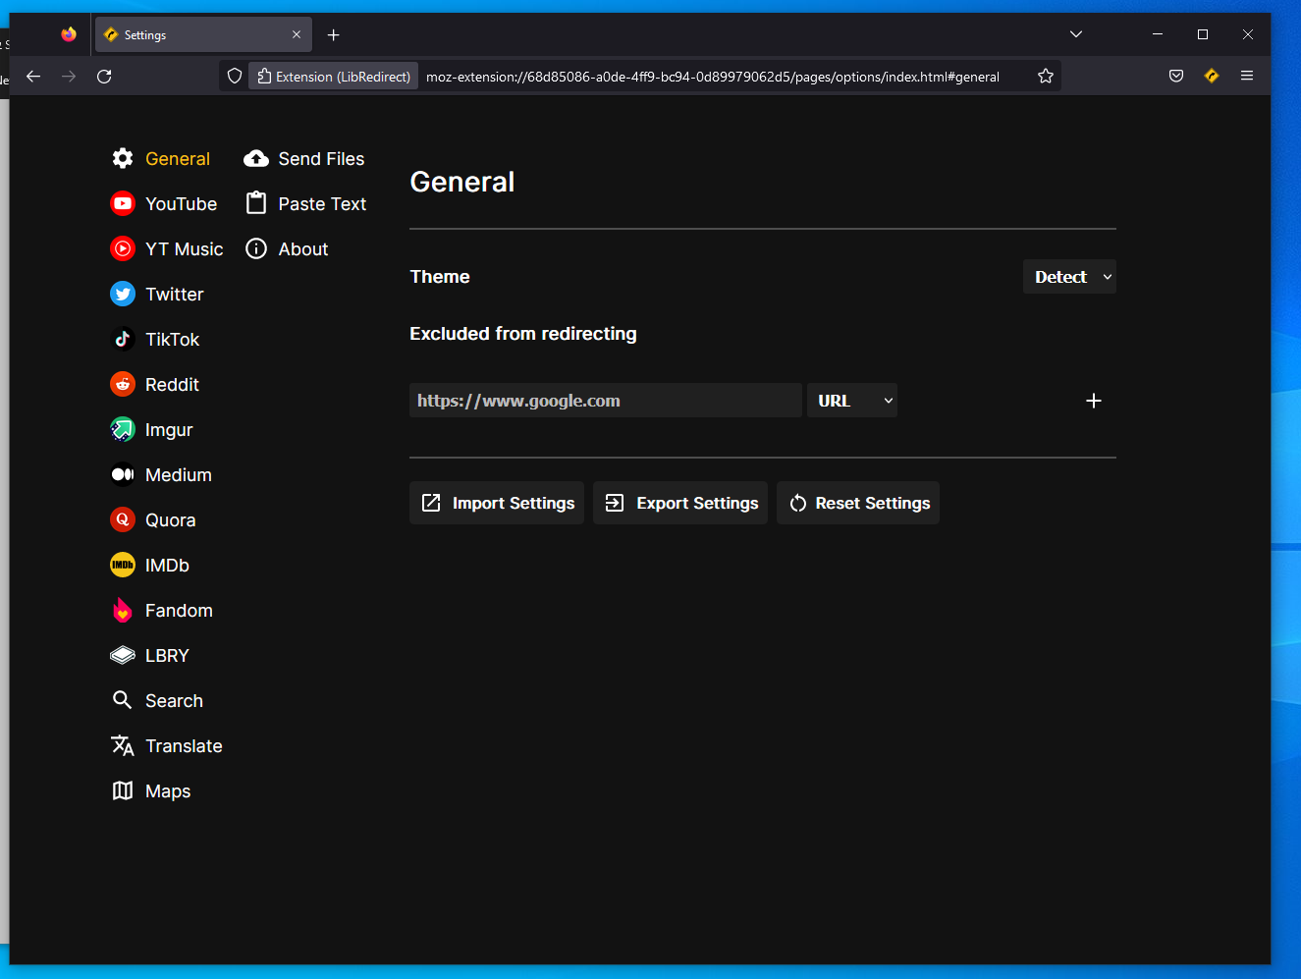The width and height of the screenshot is (1301, 979).
Task: Open YouTube redirect settings in sidebar
Action: 165,203
